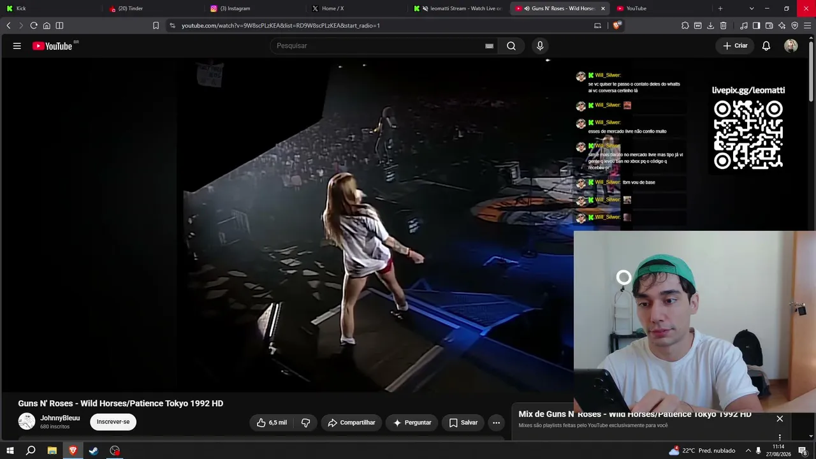Focus the Pesquisar search field
Image resolution: width=816 pixels, height=459 pixels.
point(379,46)
